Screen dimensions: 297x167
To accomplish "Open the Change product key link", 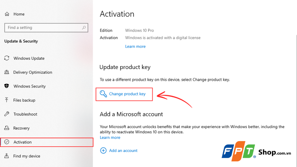I will click(127, 94).
